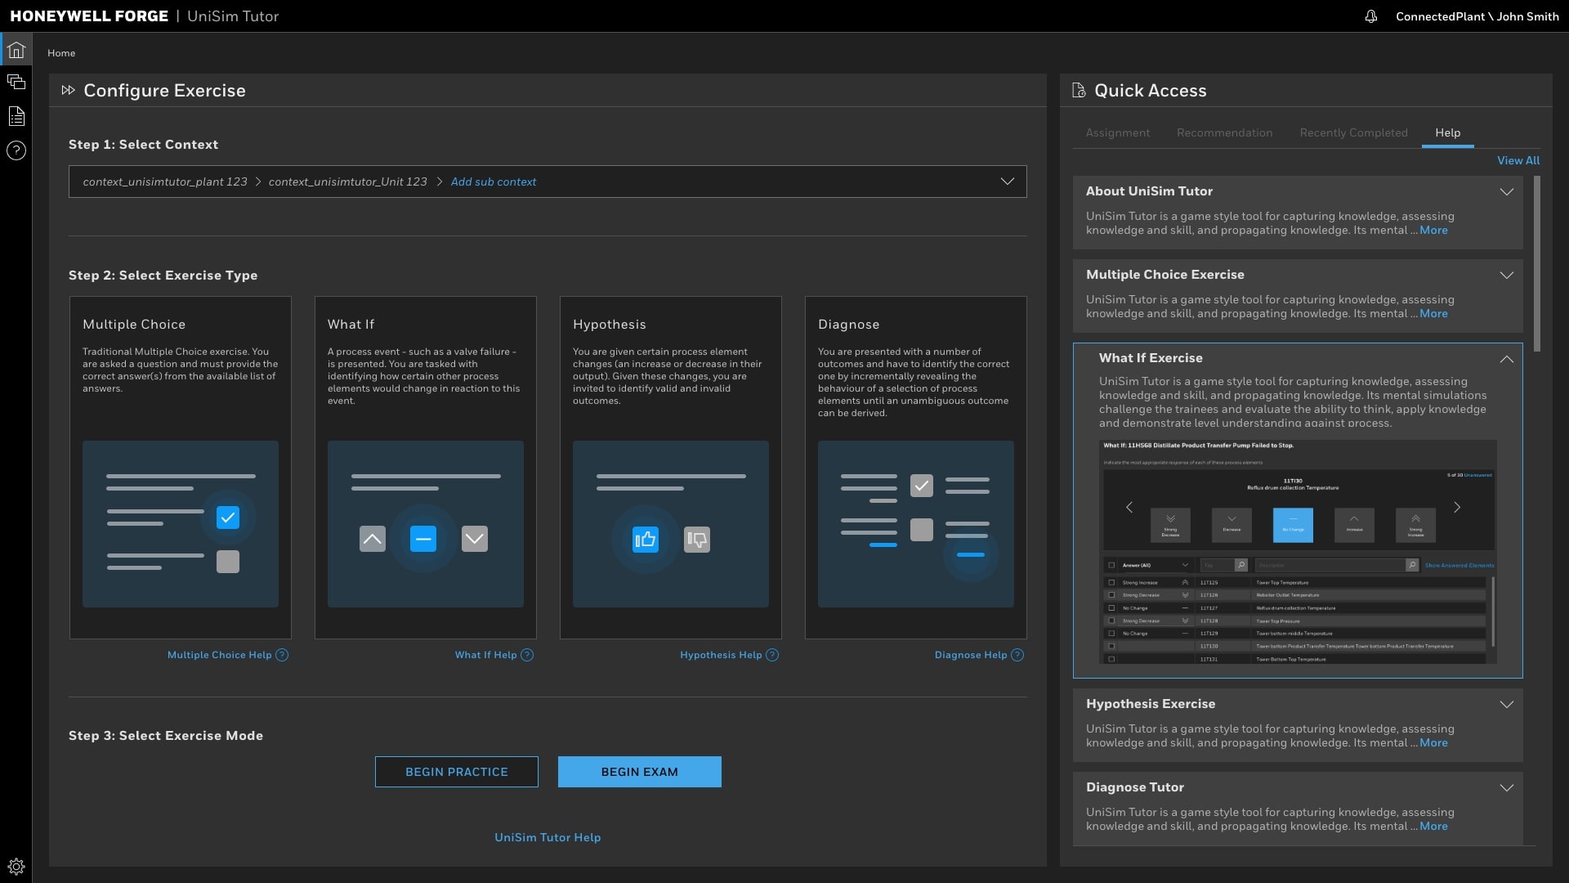Expand the Multiple Choice Exercise help section

pyautogui.click(x=1507, y=276)
